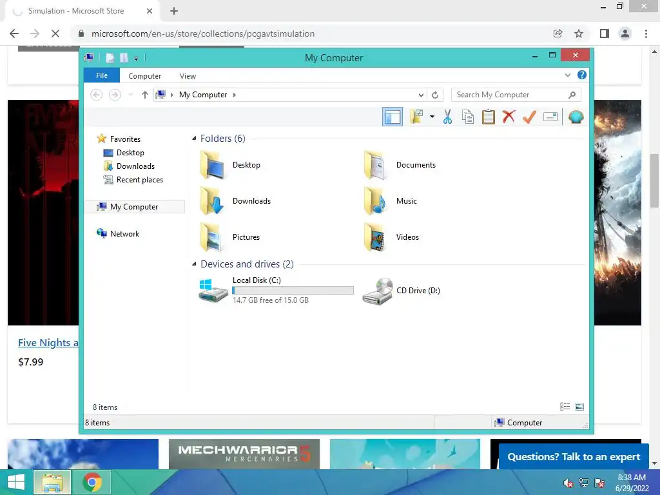Expand the ribbon with the chevron

(568, 75)
